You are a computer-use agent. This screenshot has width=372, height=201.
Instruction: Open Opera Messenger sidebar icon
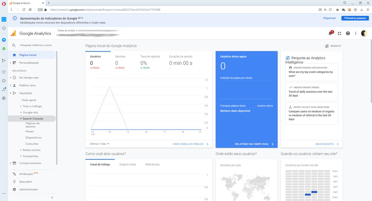4,40
